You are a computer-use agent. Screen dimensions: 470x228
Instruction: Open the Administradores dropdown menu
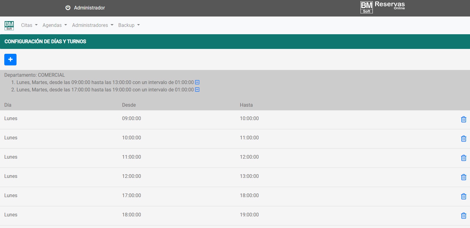coord(93,25)
